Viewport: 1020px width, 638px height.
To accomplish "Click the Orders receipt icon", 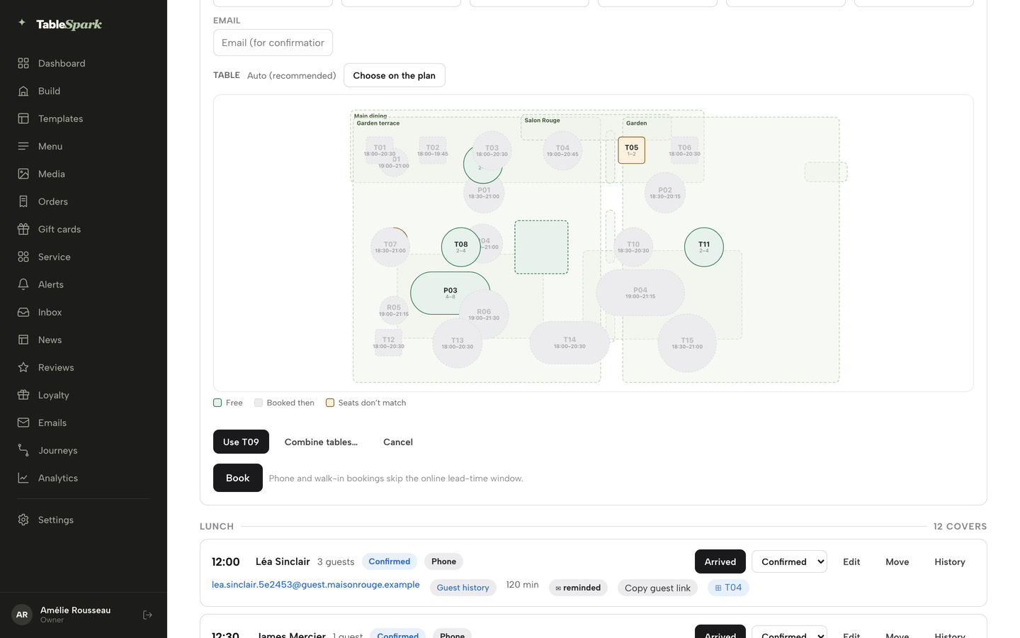I will coord(23,201).
